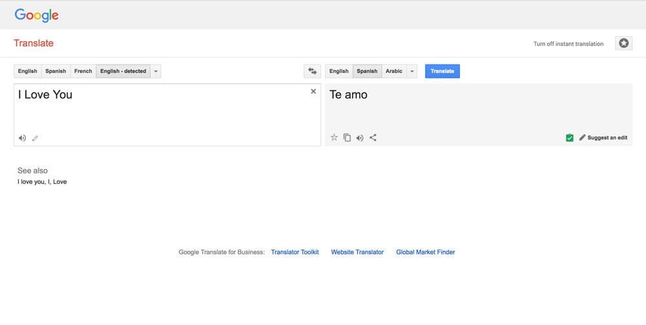The image size is (646, 325).
Task: Clear the source text with the X
Action: tap(313, 92)
